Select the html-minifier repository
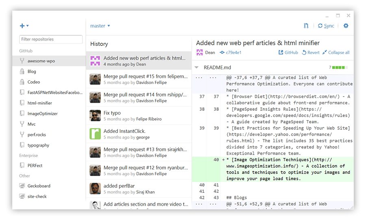Viewport: 366px width, 220px height. point(49,103)
